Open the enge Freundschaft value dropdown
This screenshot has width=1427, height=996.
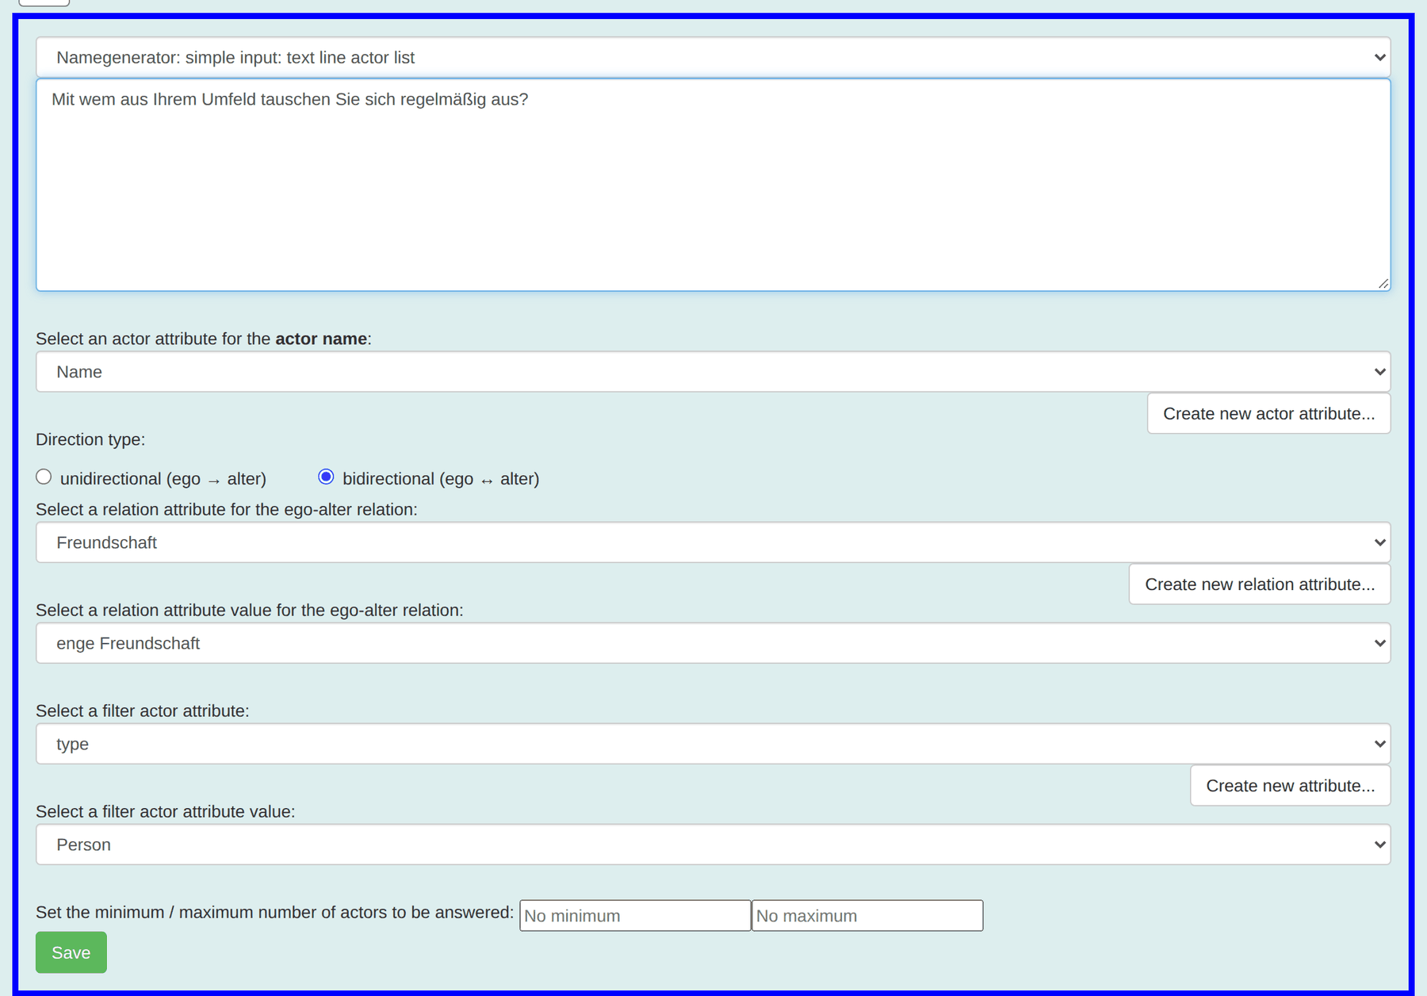pos(713,643)
